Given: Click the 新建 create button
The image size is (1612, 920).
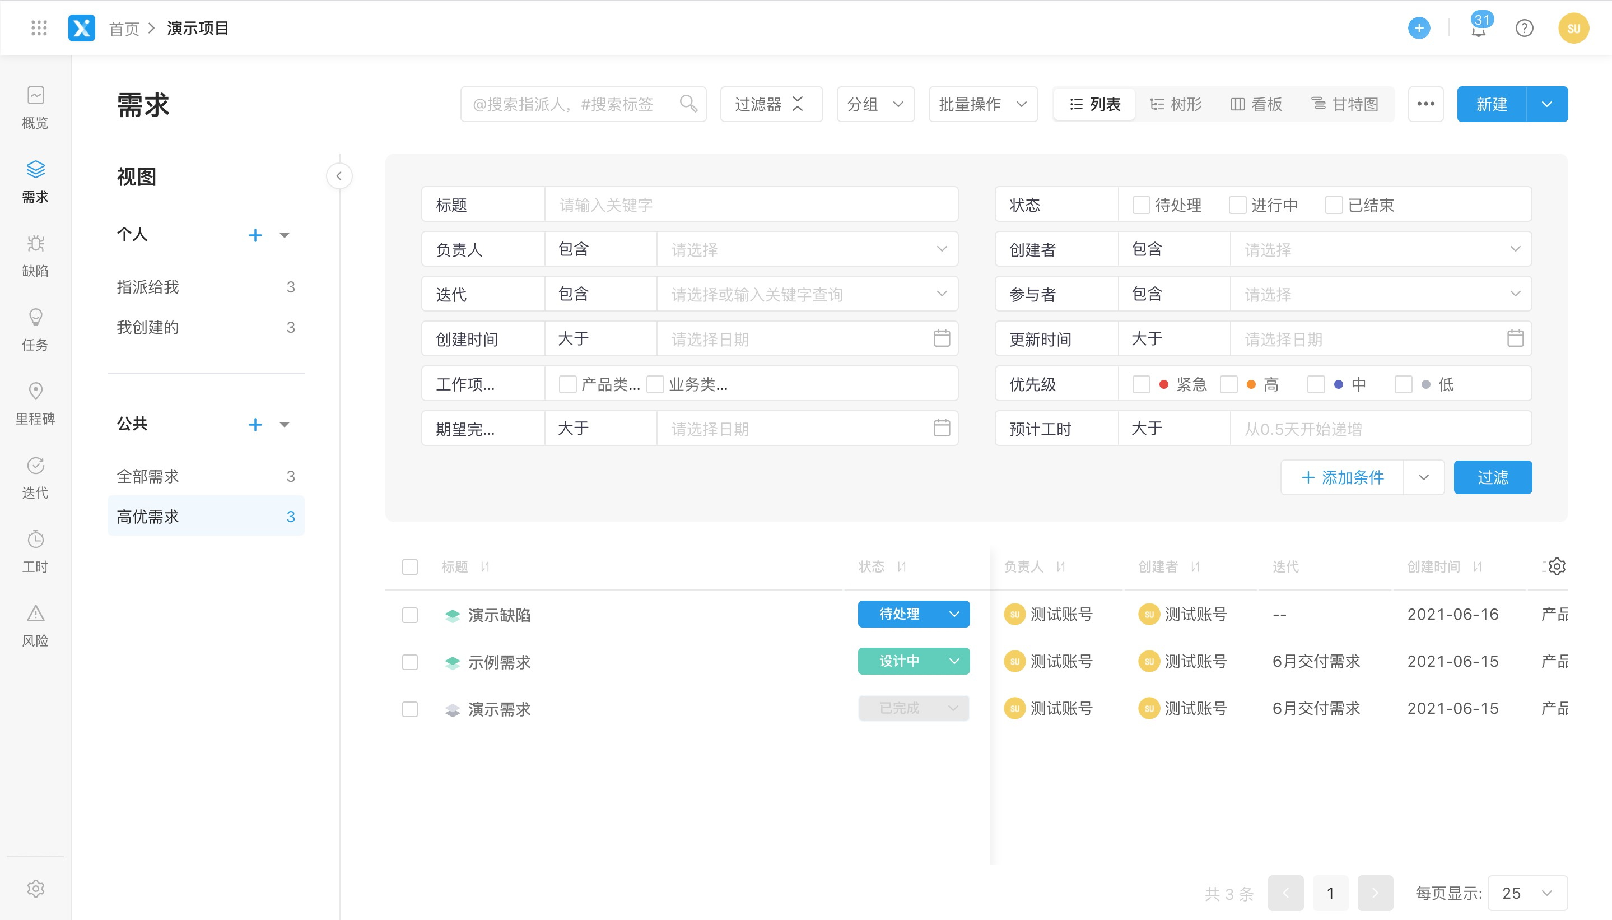Looking at the screenshot, I should click(1492, 104).
